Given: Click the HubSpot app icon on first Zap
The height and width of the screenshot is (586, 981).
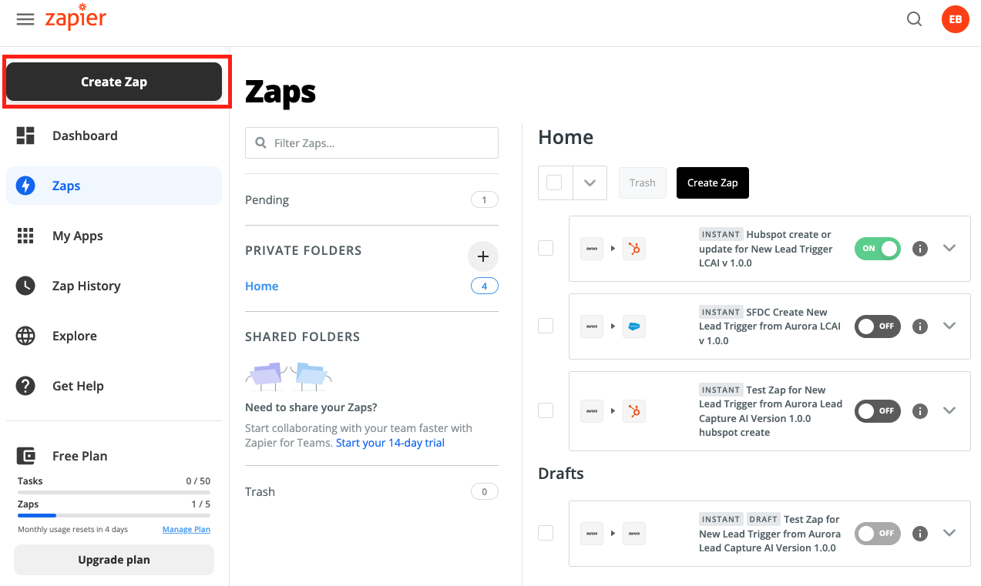Looking at the screenshot, I should pos(633,248).
